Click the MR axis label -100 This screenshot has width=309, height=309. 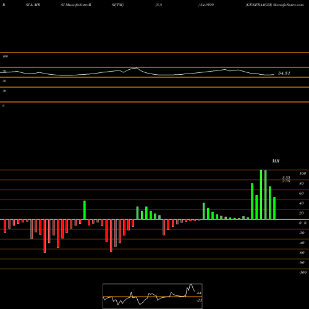coord(303,273)
